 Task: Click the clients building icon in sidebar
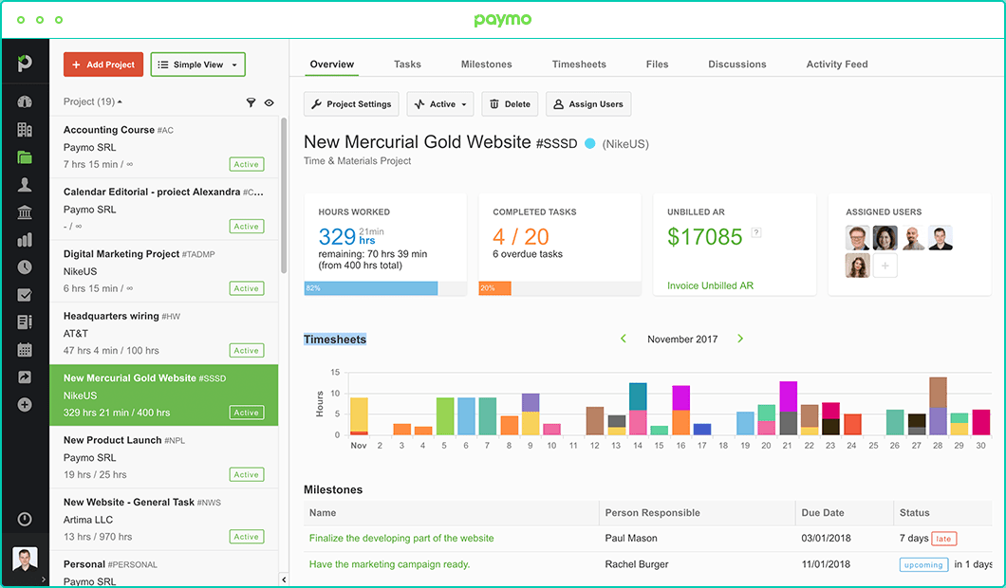(x=25, y=130)
